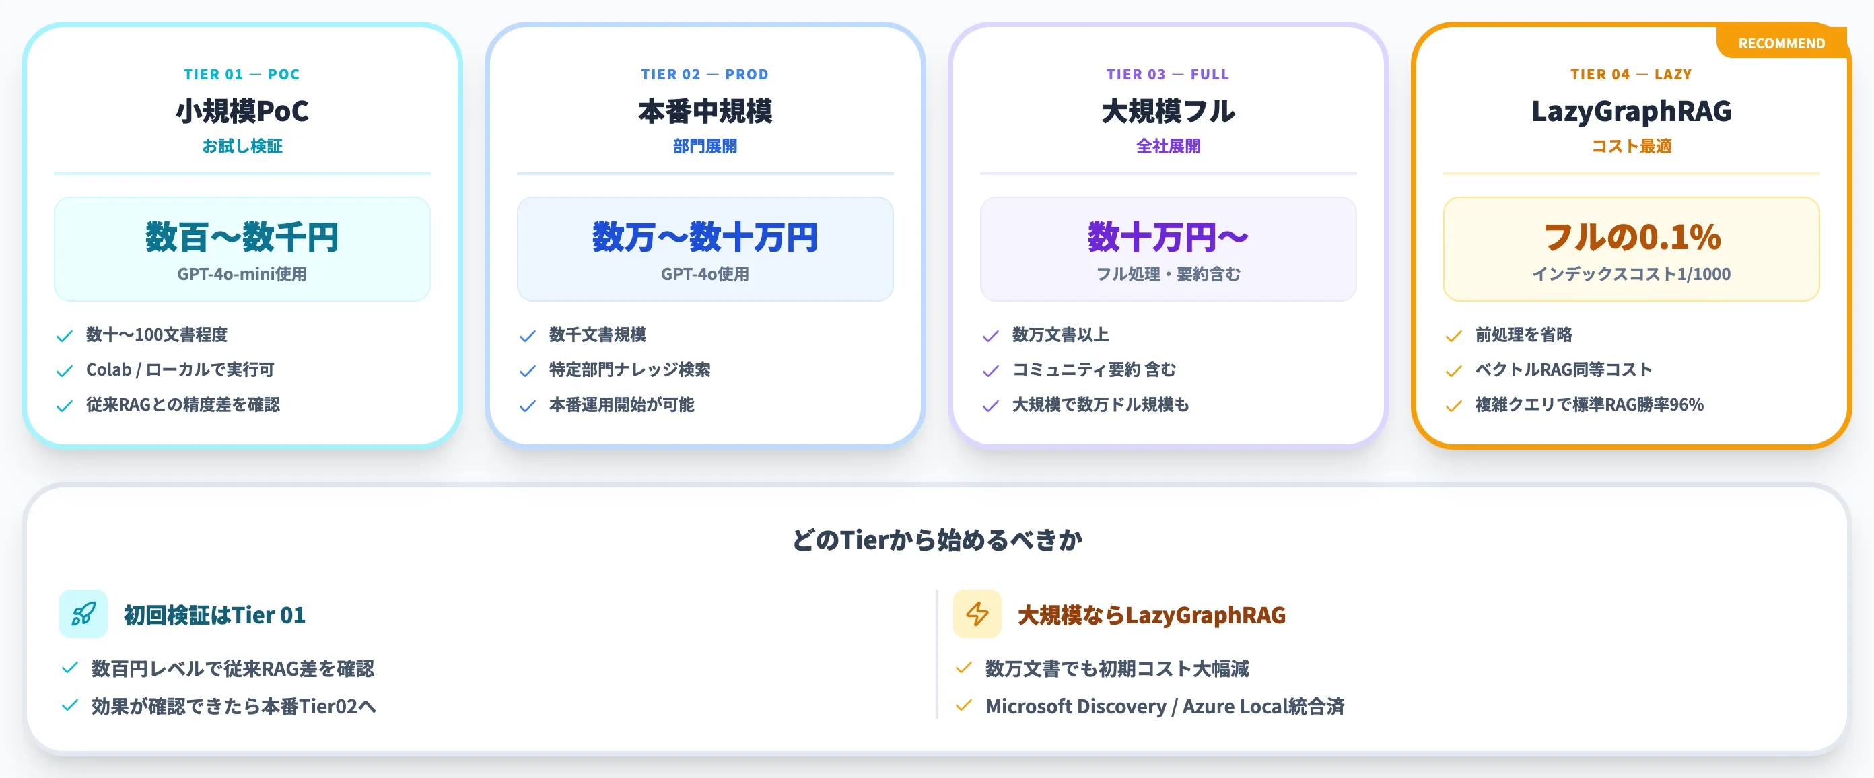Click the checkmark next to 特定部門ナレッジ検索

(x=528, y=370)
